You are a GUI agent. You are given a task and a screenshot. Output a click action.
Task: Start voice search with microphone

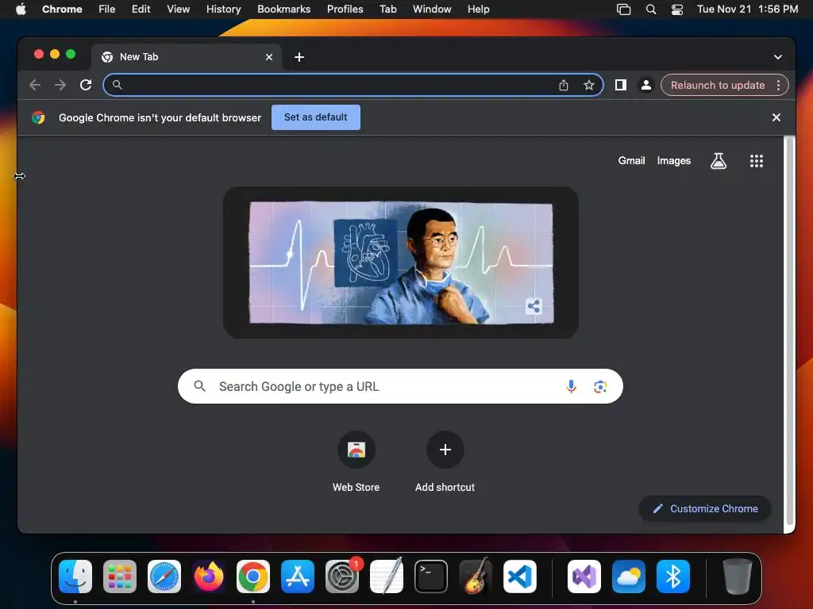(x=571, y=386)
